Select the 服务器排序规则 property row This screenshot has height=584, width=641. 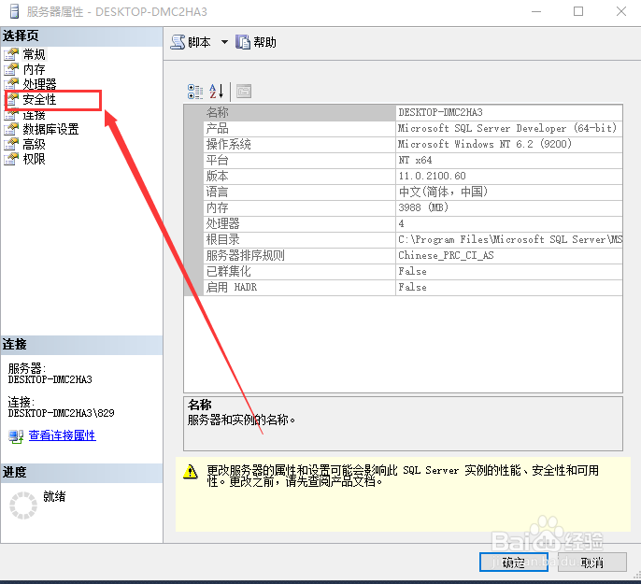413,256
